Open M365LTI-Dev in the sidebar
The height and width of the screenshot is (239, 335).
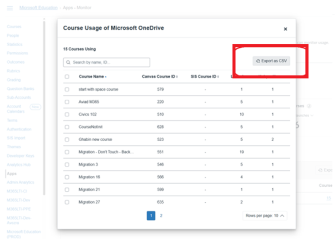[x=18, y=200]
